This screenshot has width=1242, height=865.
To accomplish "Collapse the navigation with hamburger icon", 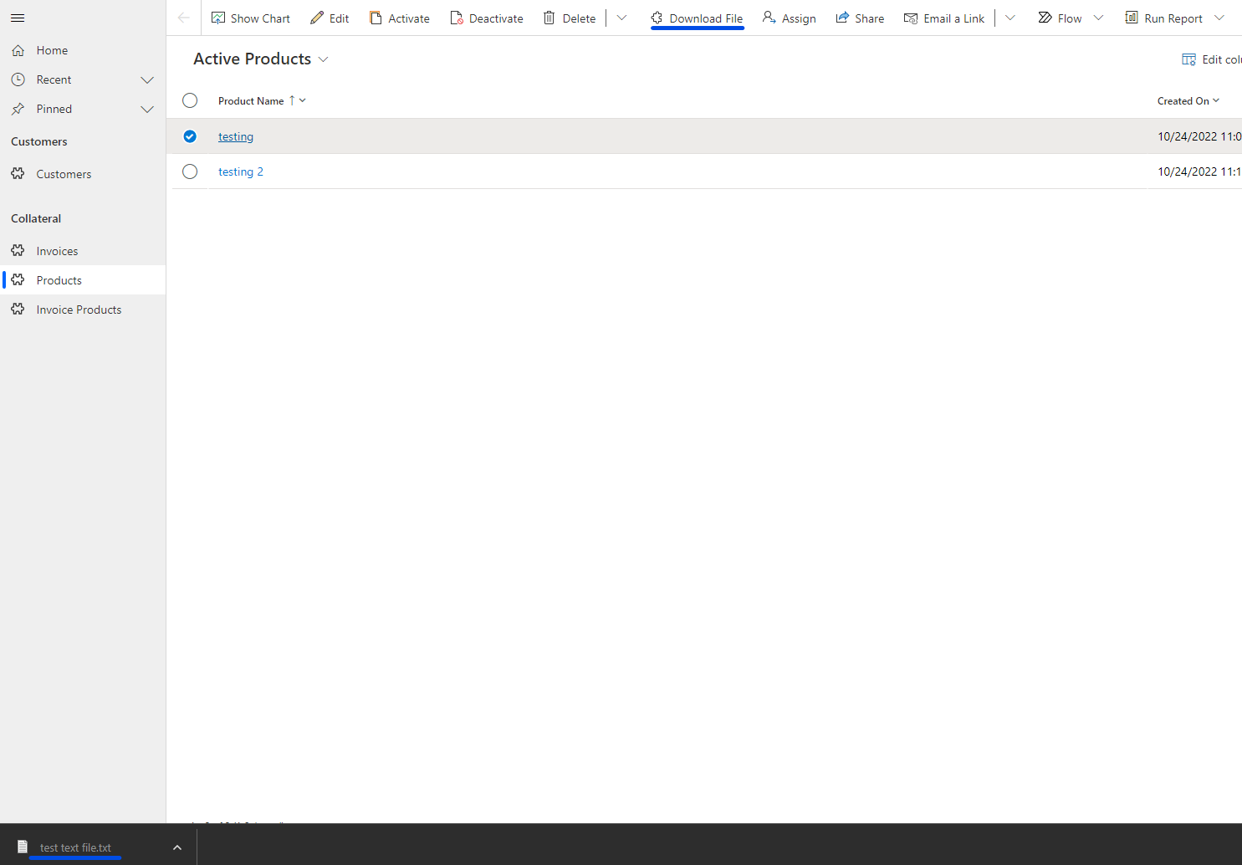I will [x=18, y=18].
